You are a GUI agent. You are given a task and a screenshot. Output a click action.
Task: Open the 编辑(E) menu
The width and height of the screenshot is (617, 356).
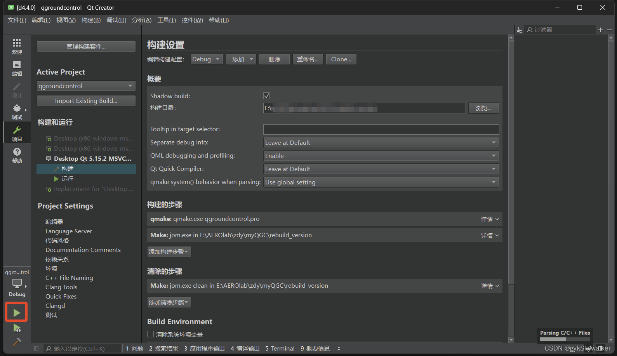click(41, 20)
